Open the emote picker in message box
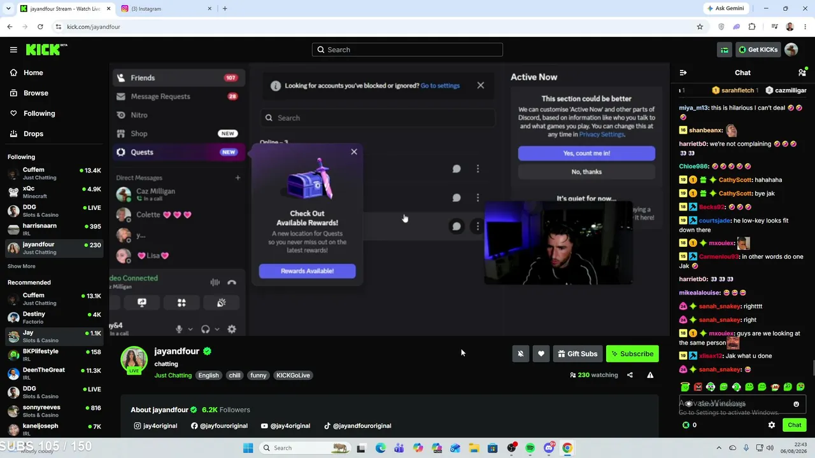 [x=796, y=404]
